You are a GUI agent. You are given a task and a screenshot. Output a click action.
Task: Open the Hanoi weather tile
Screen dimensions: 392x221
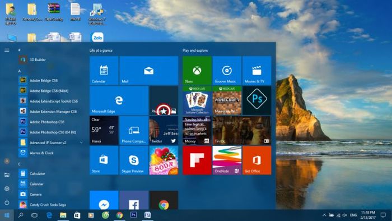pos(104,130)
